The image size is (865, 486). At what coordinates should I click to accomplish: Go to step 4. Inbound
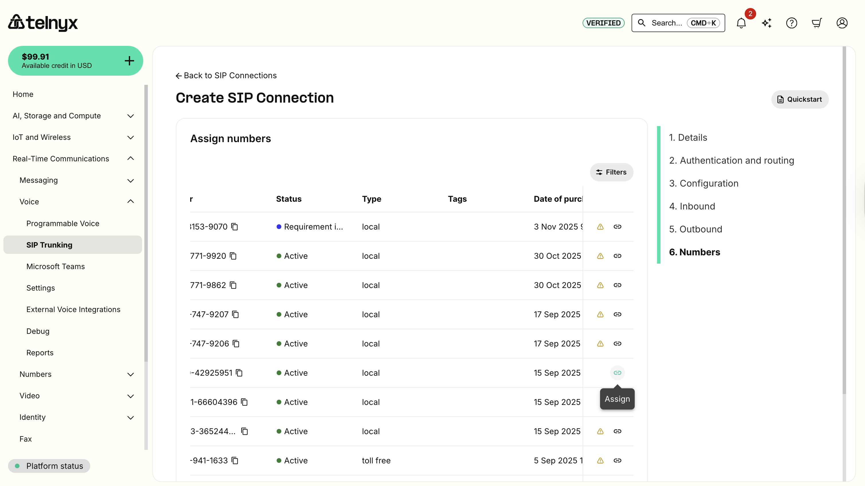pyautogui.click(x=692, y=206)
